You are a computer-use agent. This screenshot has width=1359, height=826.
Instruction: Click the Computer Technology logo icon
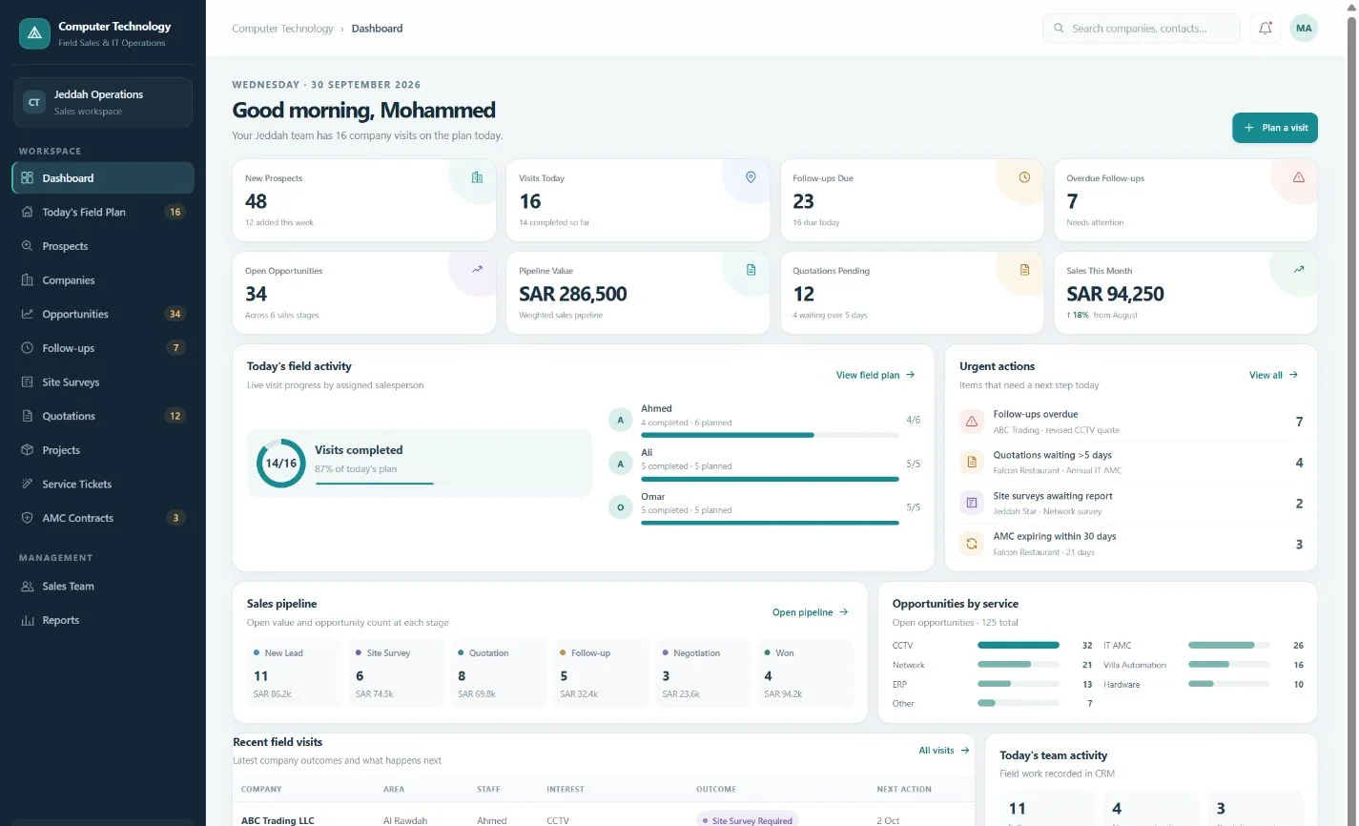tap(34, 33)
